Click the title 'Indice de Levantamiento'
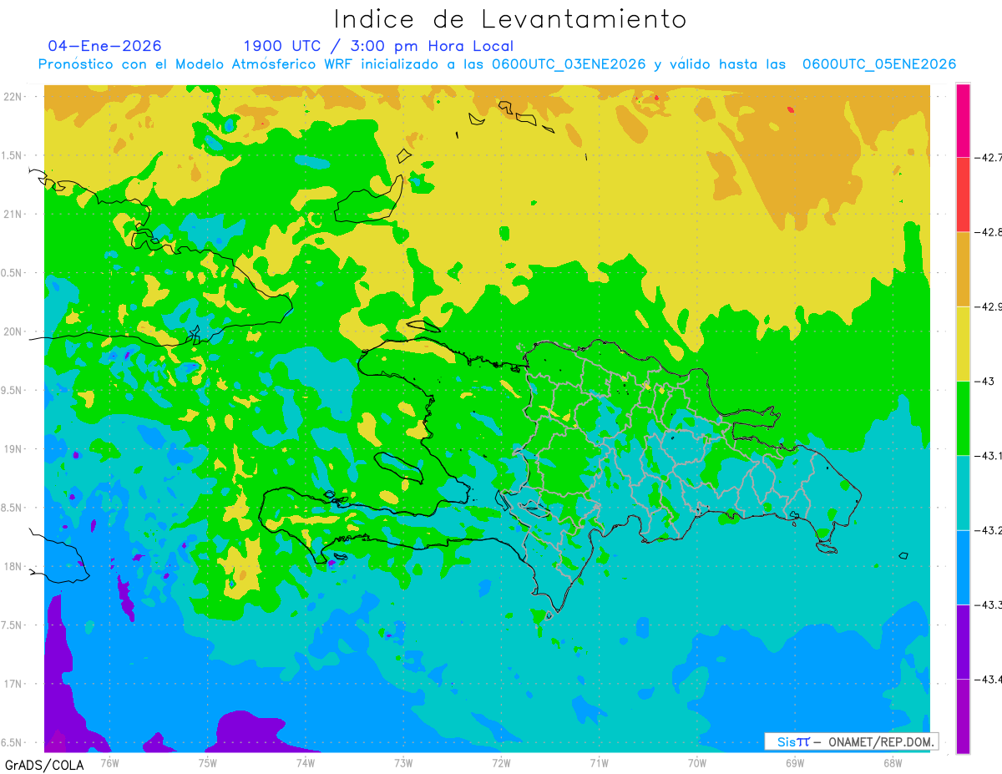Viewport: 1002px width, 774px height. [509, 19]
